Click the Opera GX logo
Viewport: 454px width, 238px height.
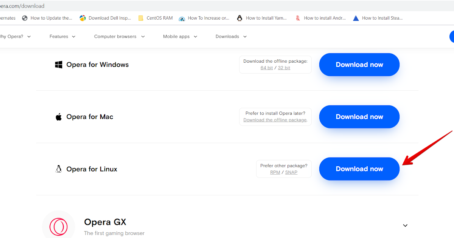59,227
